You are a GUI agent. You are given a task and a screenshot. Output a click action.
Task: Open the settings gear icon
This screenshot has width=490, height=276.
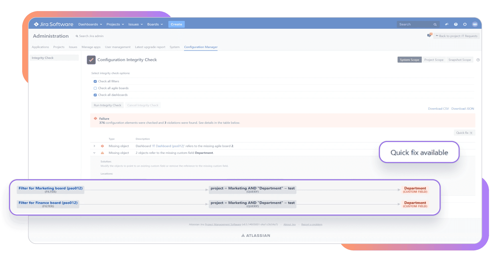[465, 24]
